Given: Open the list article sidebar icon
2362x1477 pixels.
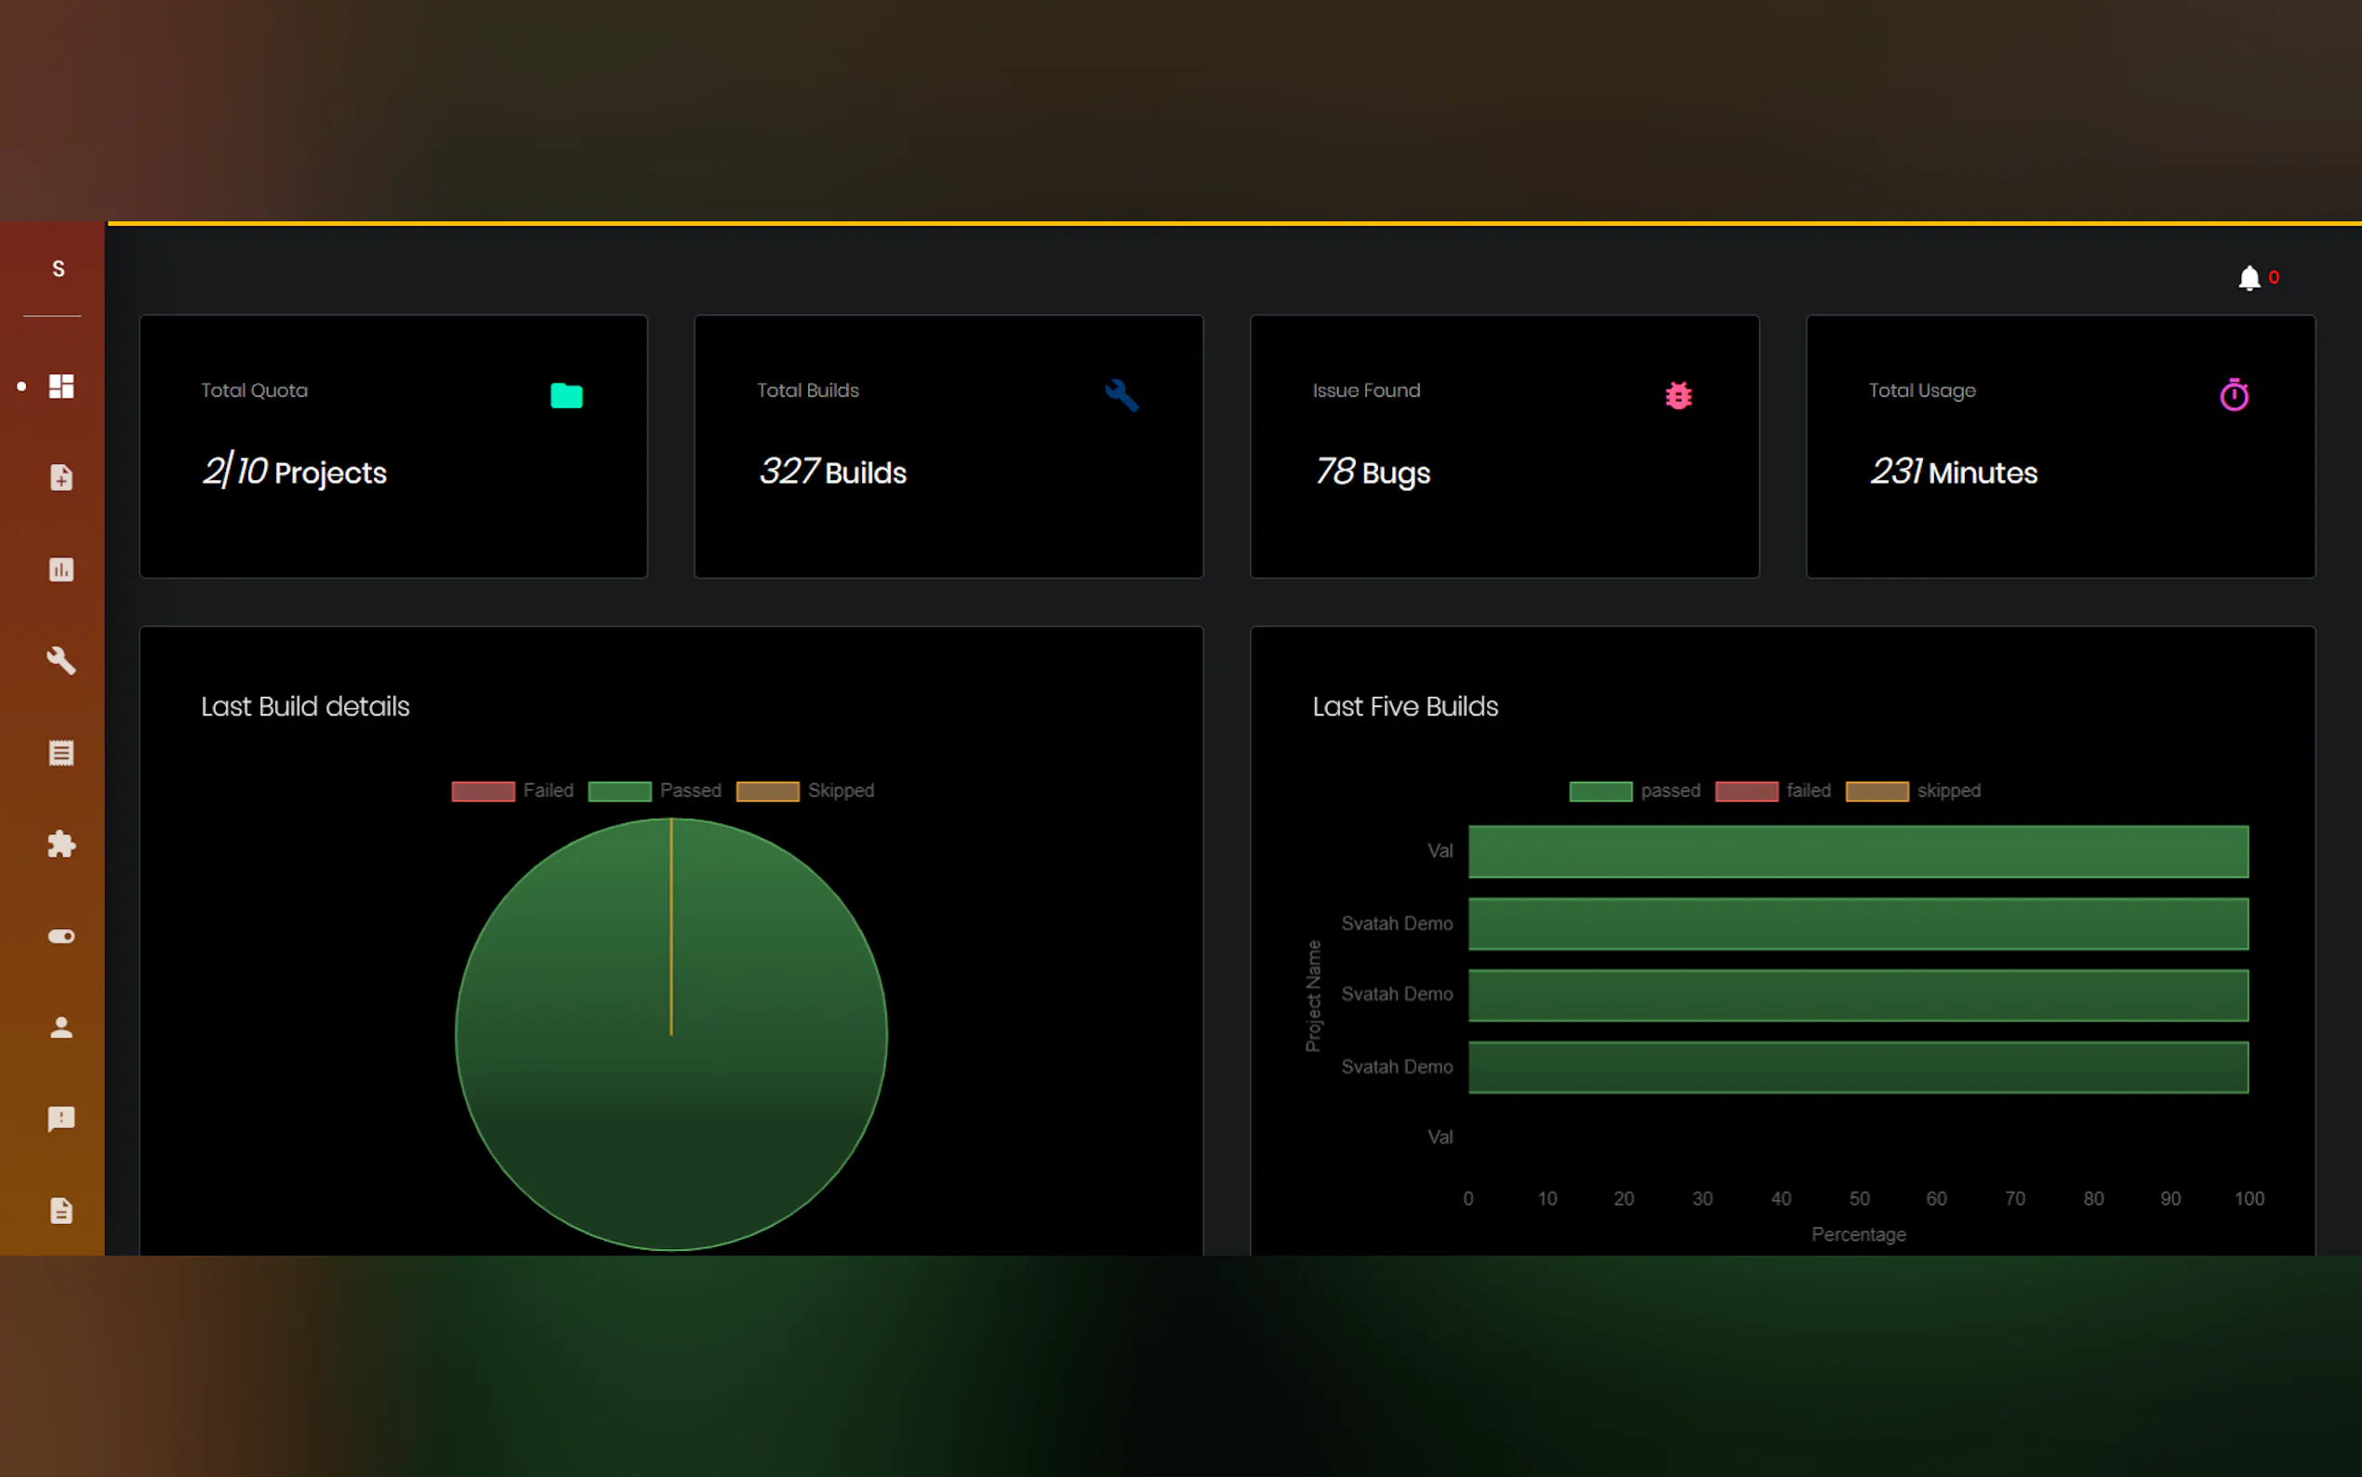Looking at the screenshot, I should 61,753.
